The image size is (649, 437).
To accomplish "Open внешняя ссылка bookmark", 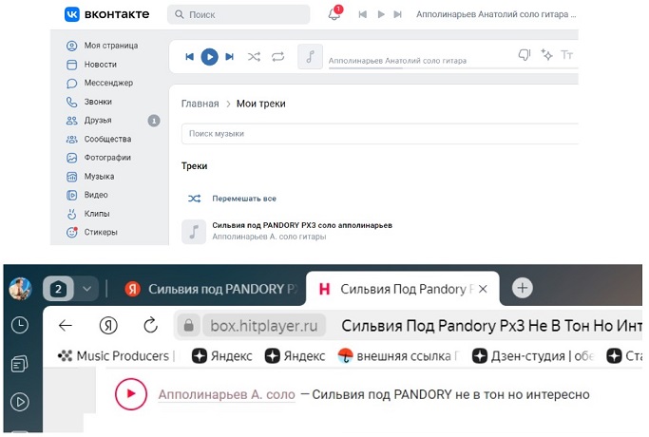I will [399, 356].
